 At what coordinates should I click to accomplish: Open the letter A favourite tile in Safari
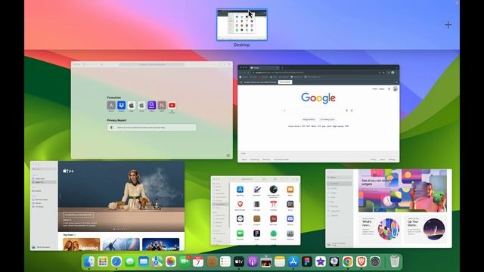click(111, 105)
